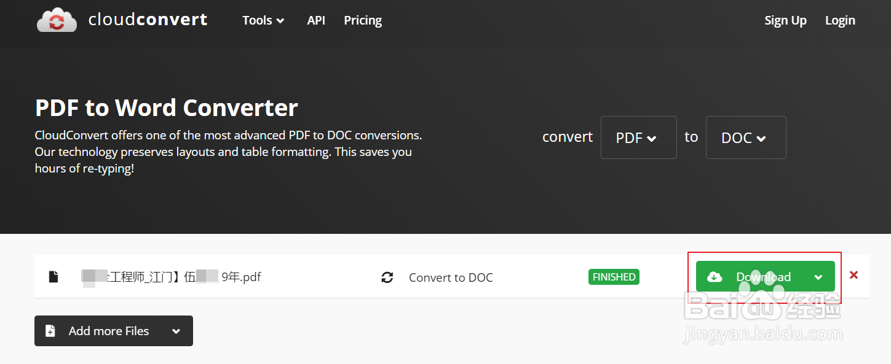
Task: Click the CloudConvert cloud logo icon
Action: 57,20
